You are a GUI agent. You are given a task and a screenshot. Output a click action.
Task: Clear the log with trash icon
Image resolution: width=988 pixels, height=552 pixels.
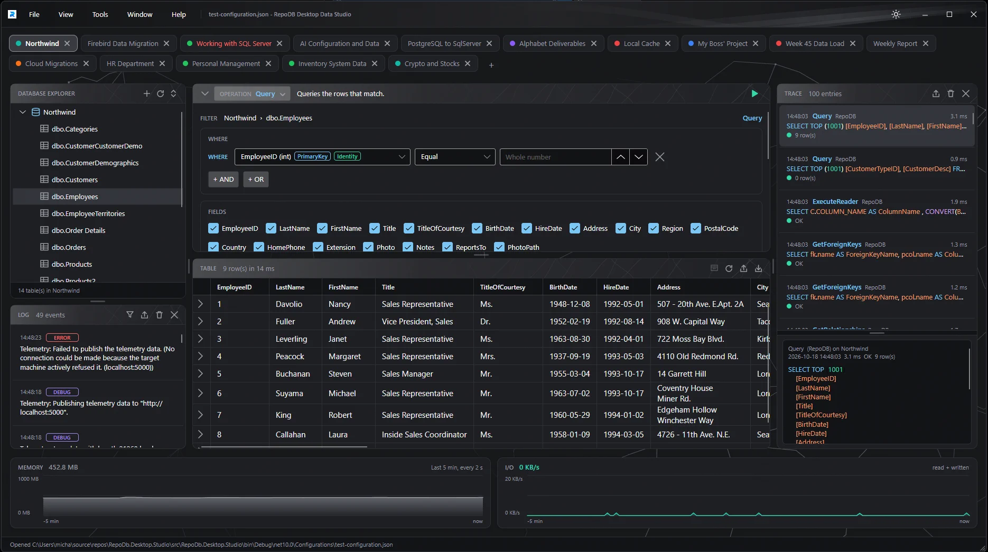coord(160,315)
